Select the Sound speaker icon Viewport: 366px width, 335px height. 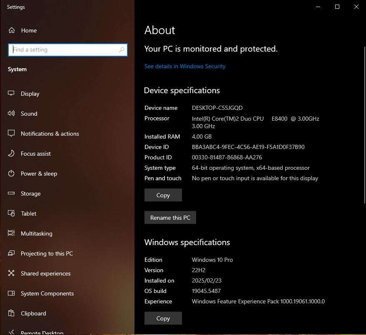[x=11, y=113]
